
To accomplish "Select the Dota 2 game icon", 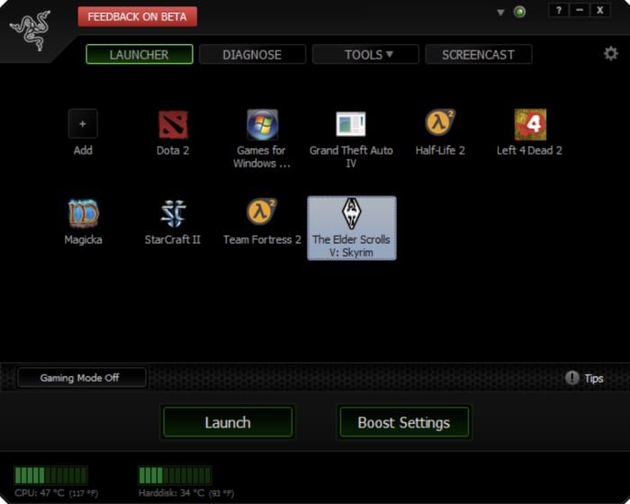I will 173,125.
